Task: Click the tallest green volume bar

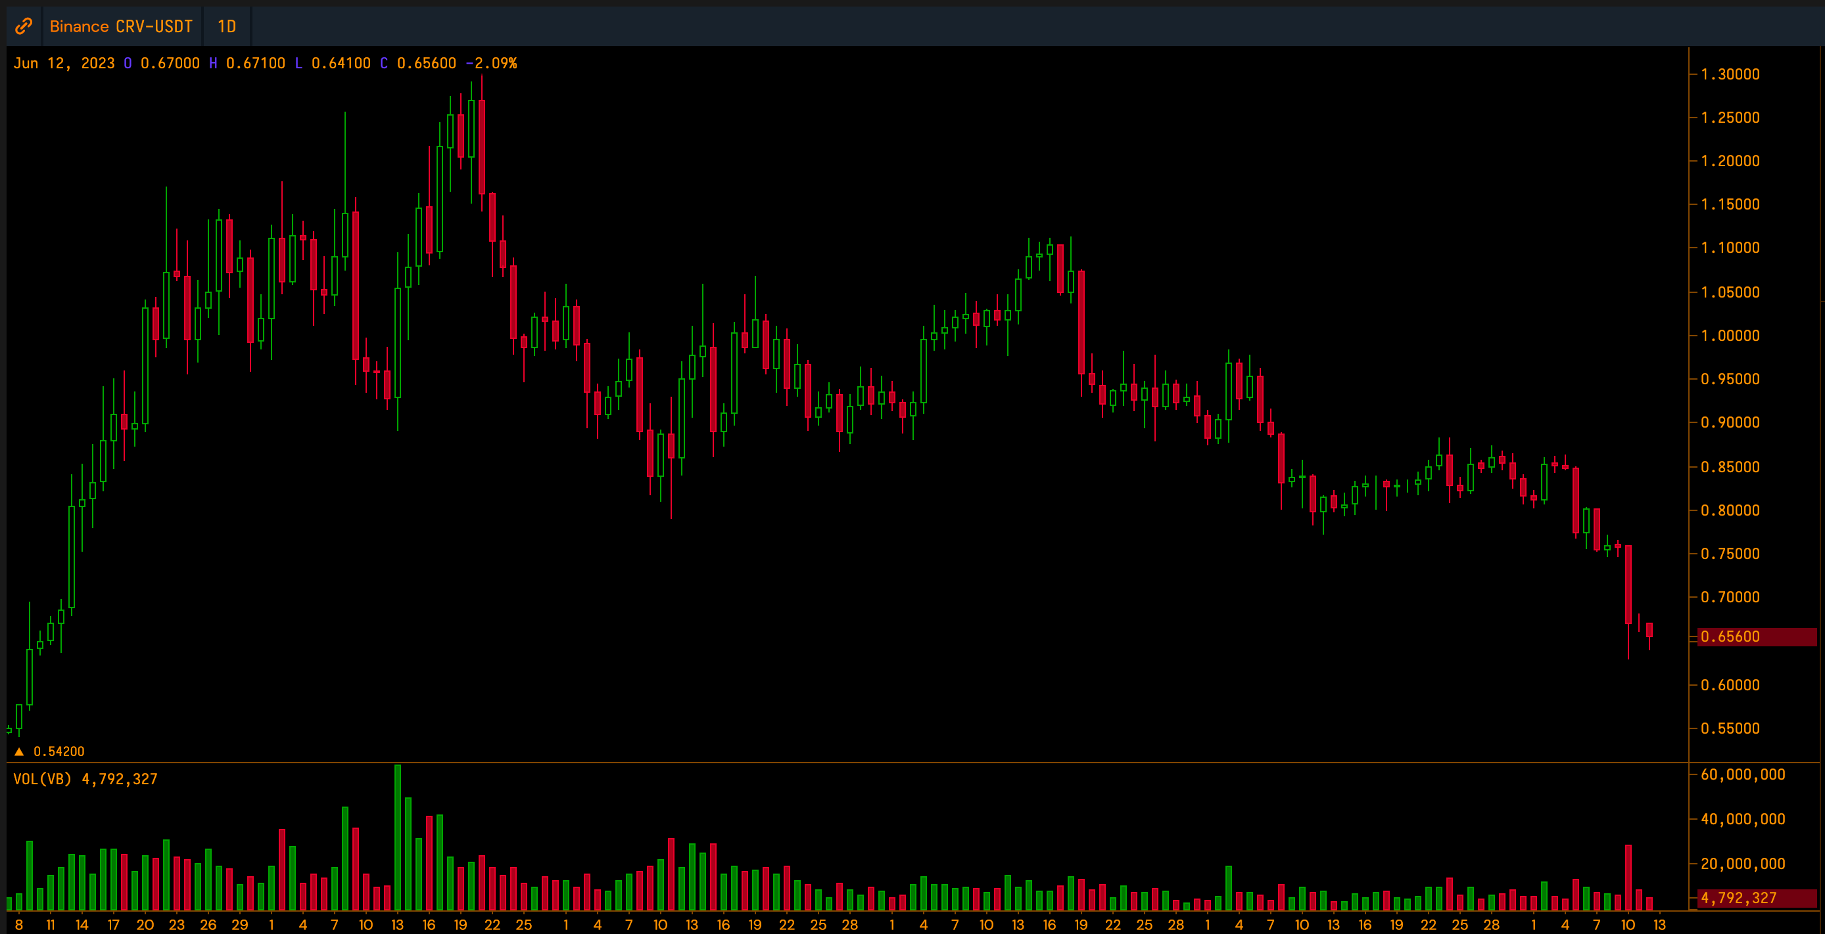Action: 398,837
